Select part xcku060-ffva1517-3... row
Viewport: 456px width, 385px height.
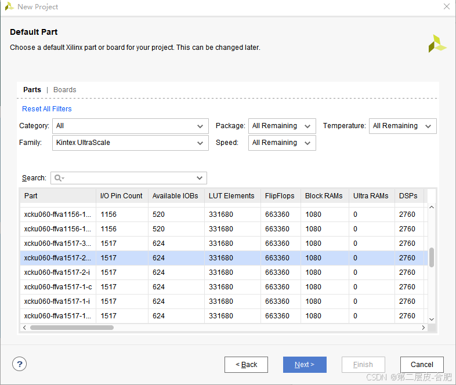click(224, 244)
